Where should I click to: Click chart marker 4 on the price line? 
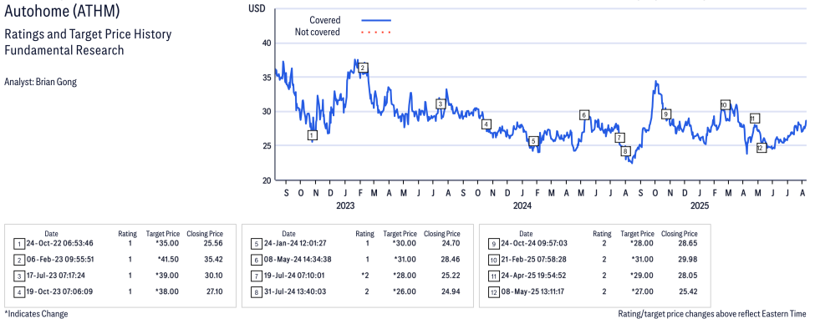tap(486, 124)
